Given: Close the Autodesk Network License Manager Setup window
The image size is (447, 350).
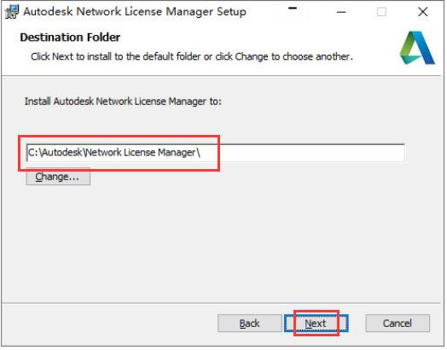Looking at the screenshot, I should (x=425, y=12).
